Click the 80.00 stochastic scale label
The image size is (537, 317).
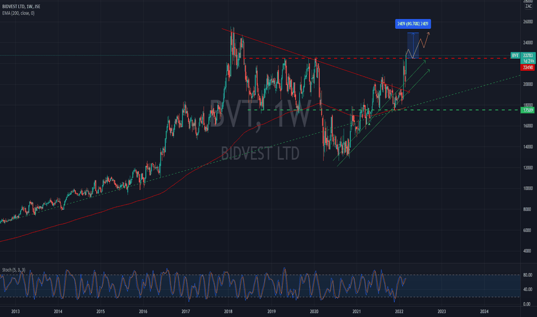pos(528,275)
